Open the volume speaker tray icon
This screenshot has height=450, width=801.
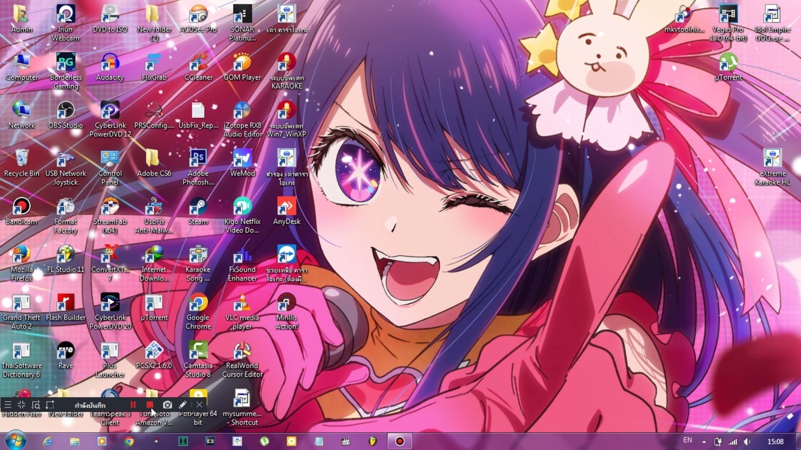747,442
